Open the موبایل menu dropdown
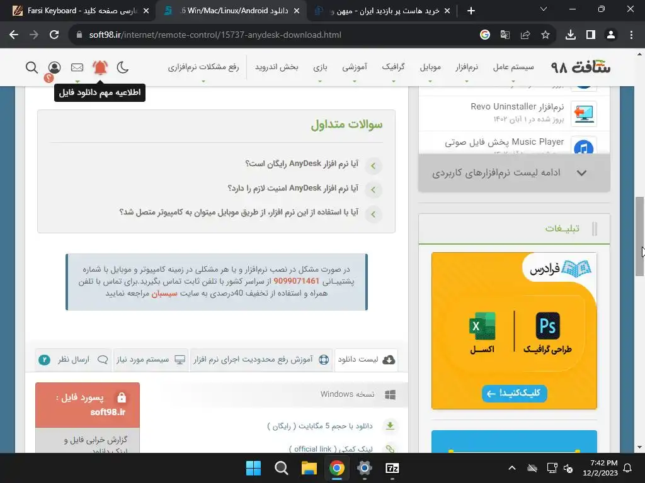Screen dimensions: 645x483 [430, 67]
